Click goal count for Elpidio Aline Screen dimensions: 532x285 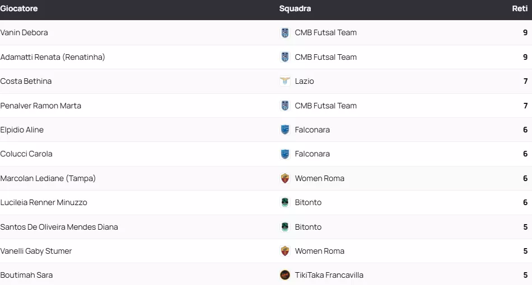(525, 130)
